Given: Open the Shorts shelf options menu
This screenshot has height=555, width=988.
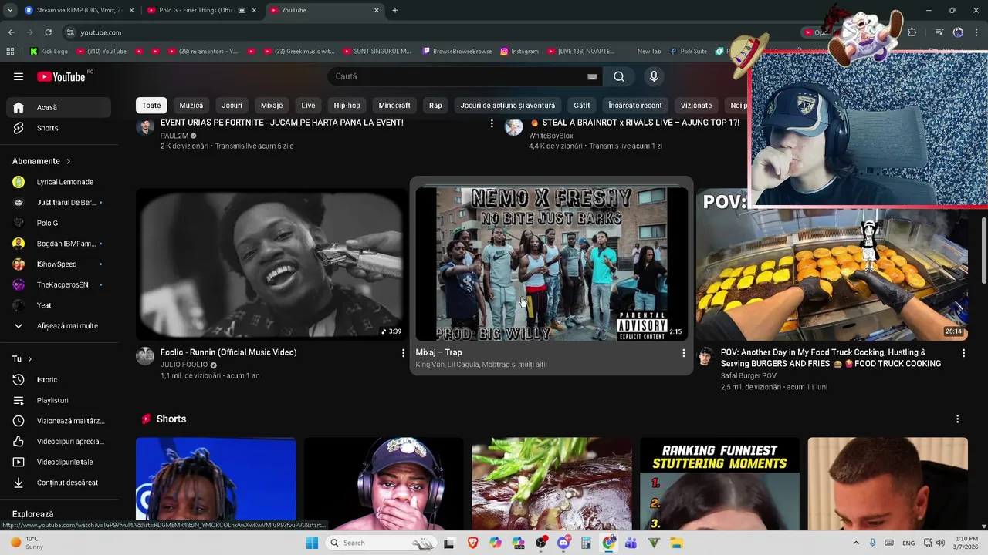Looking at the screenshot, I should pyautogui.click(x=957, y=419).
